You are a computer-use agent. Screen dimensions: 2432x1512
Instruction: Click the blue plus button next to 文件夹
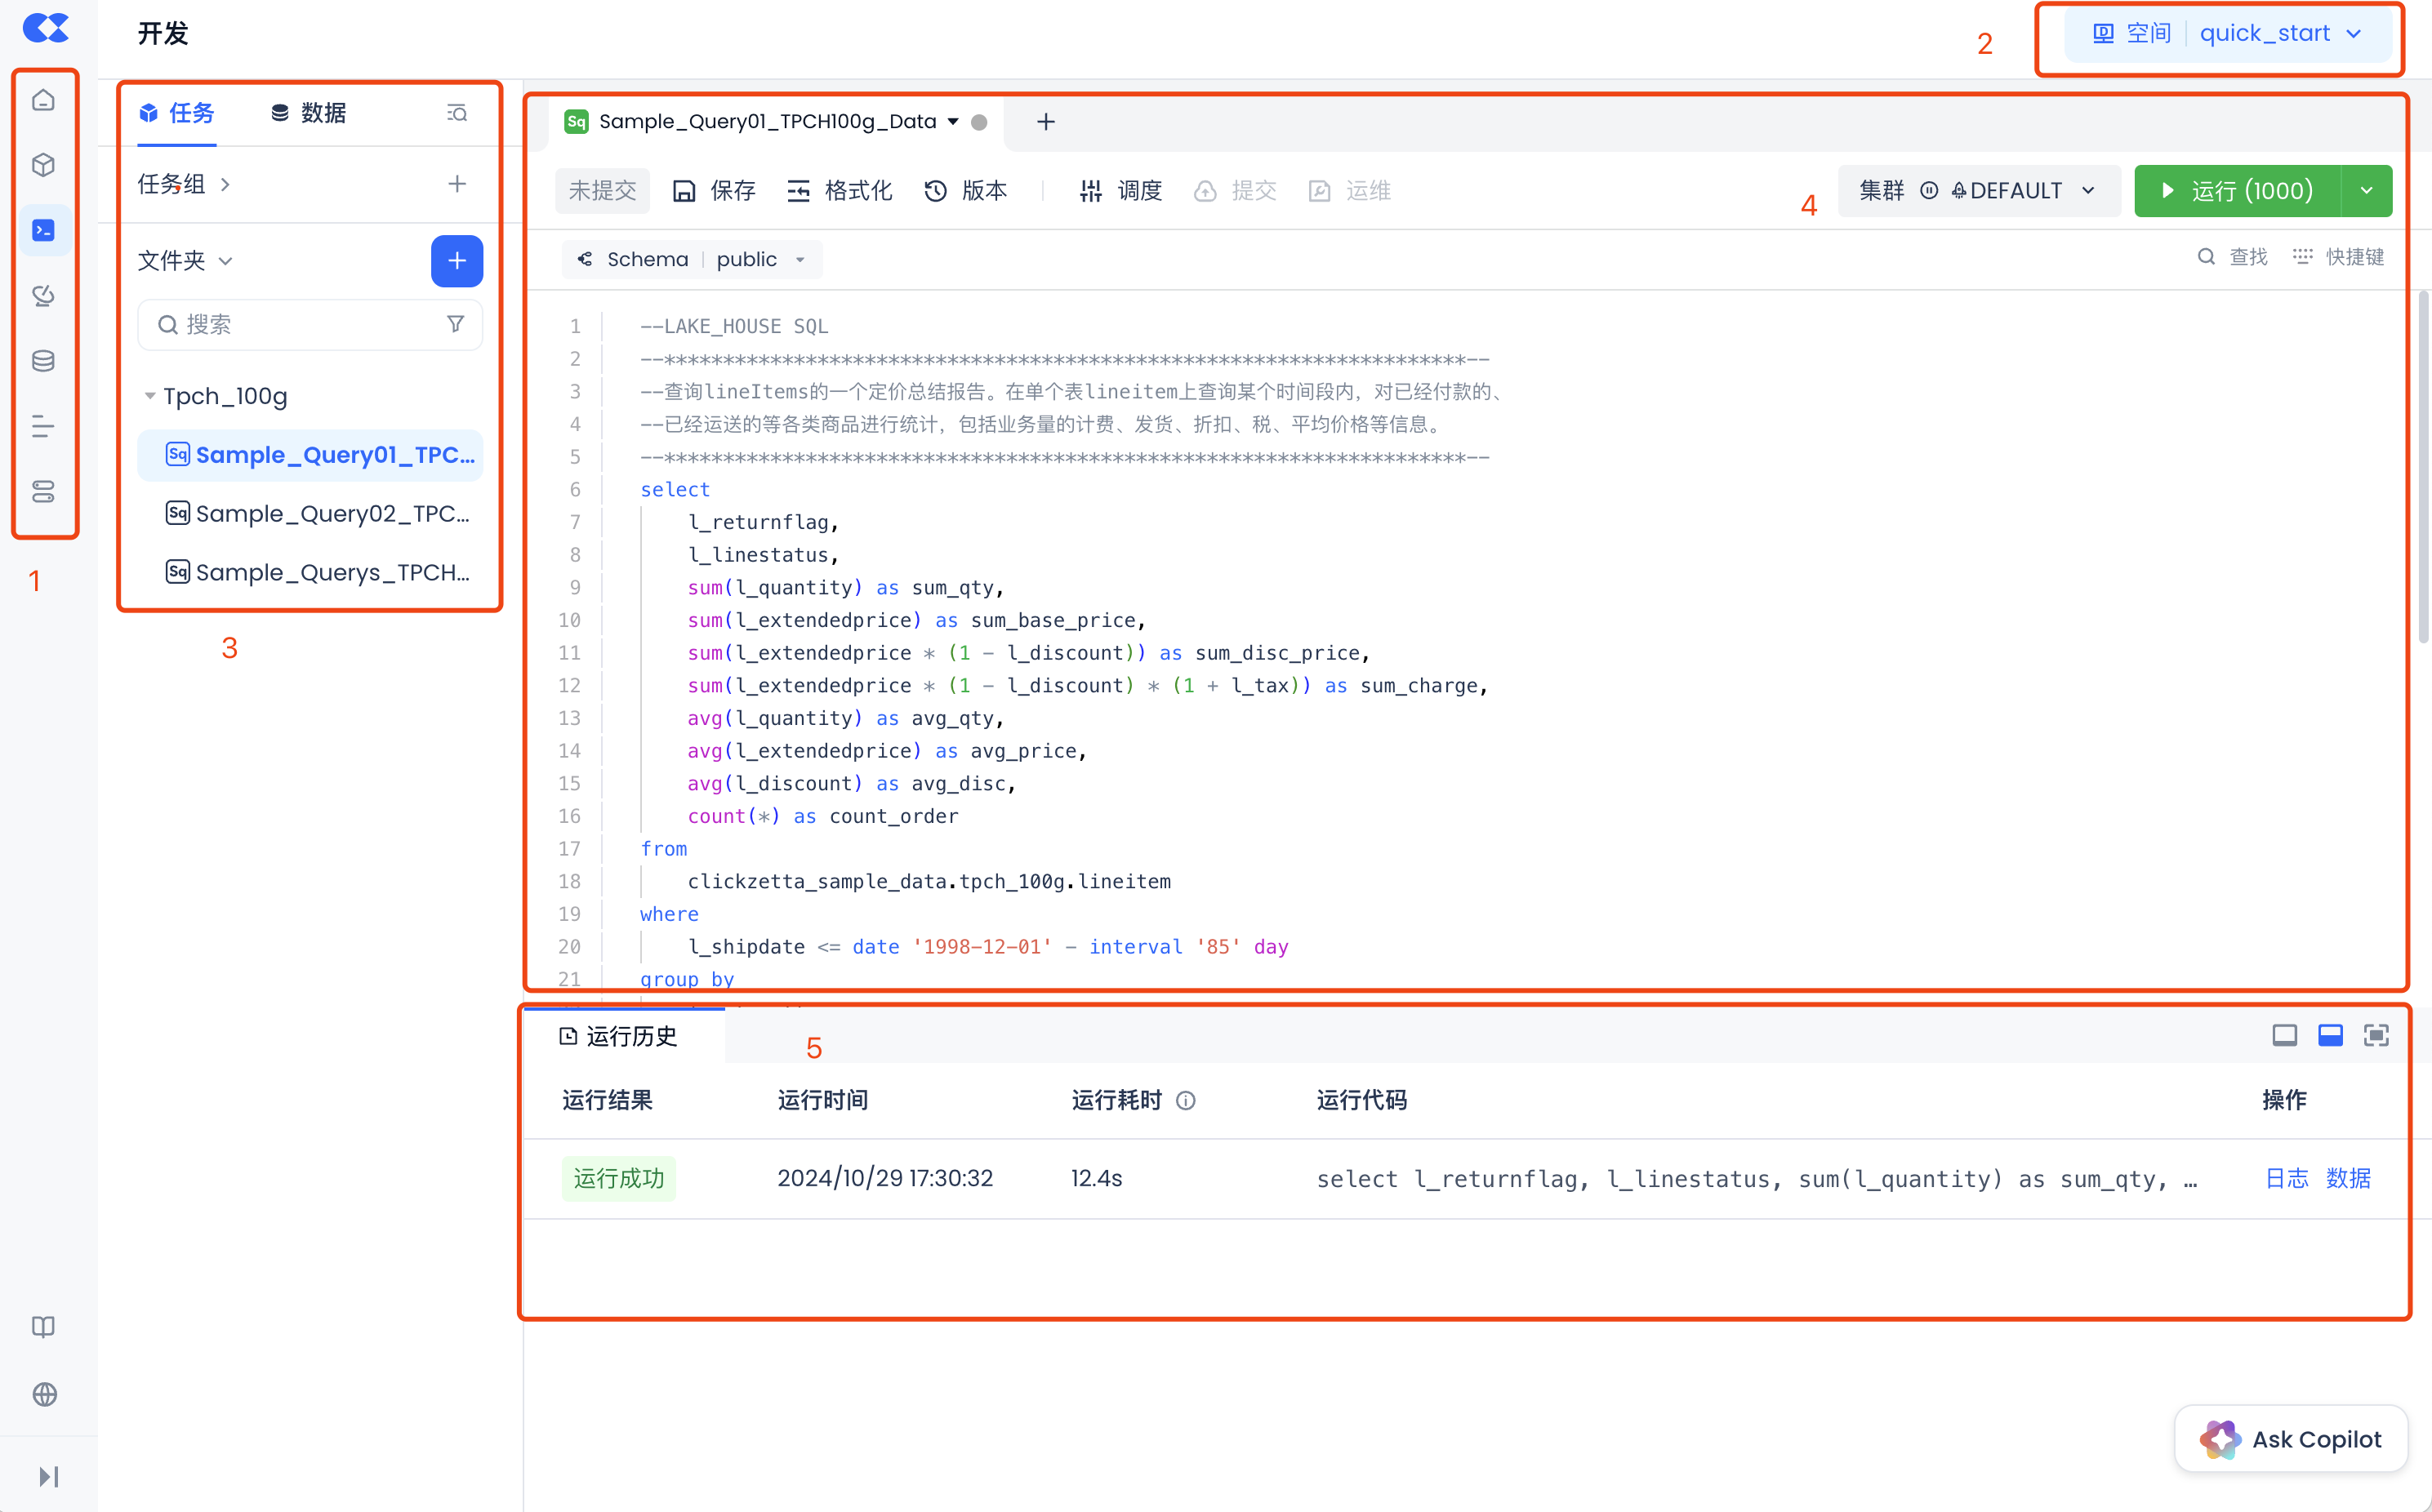point(456,261)
